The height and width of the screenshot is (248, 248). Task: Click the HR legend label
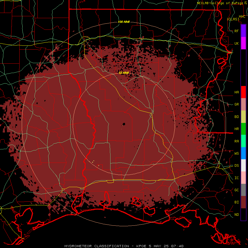tap(236, 129)
